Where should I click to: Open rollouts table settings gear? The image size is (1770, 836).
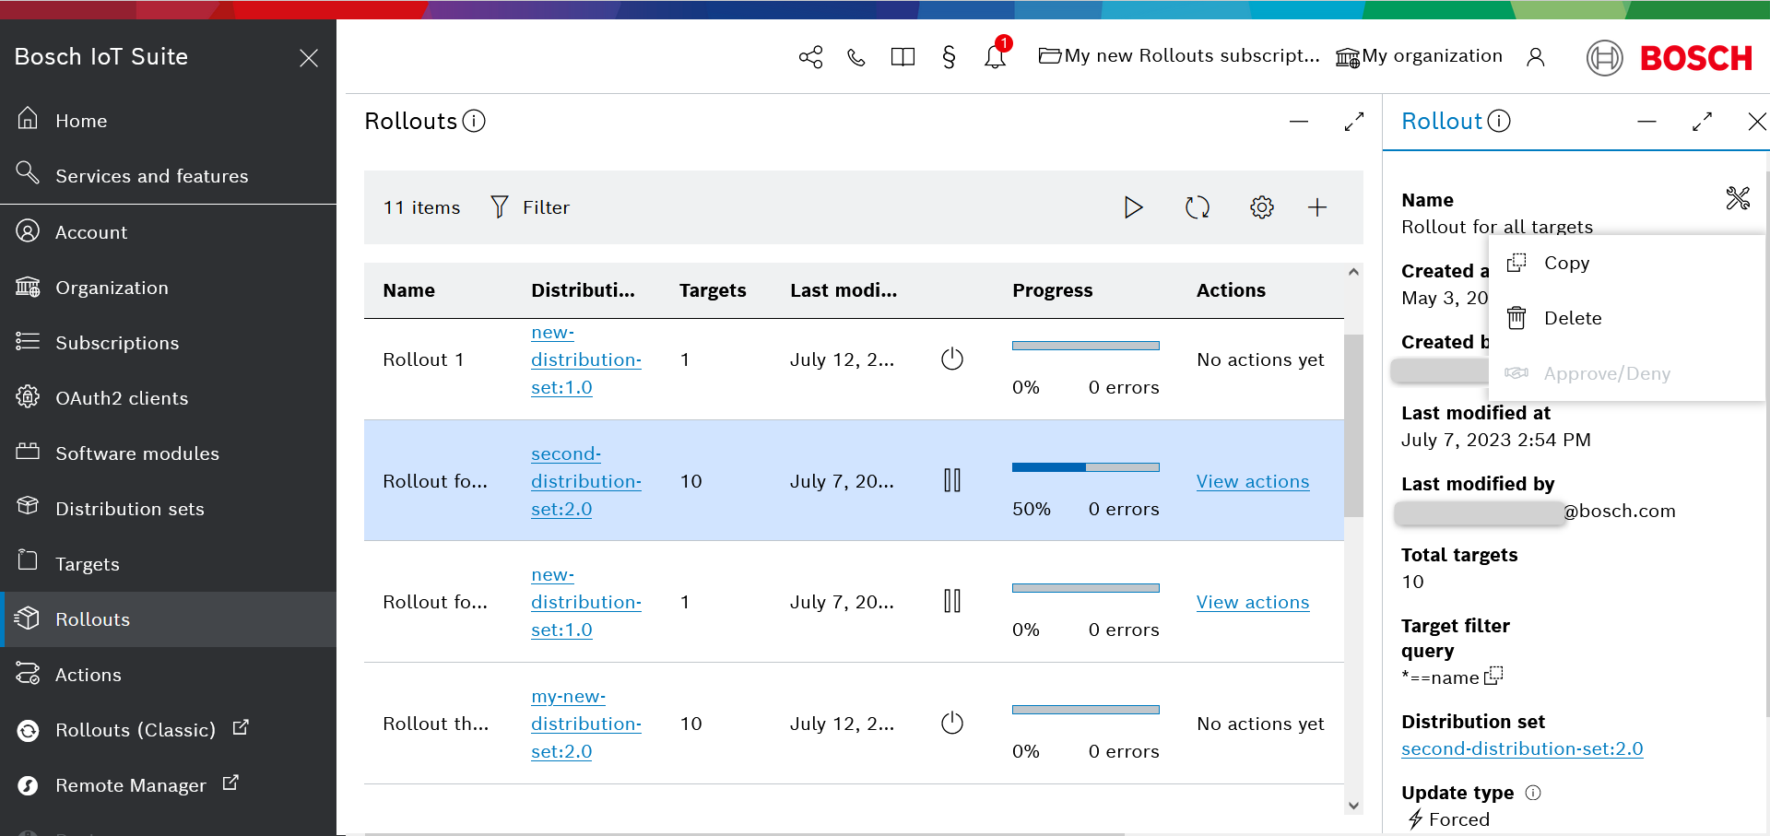1261,207
